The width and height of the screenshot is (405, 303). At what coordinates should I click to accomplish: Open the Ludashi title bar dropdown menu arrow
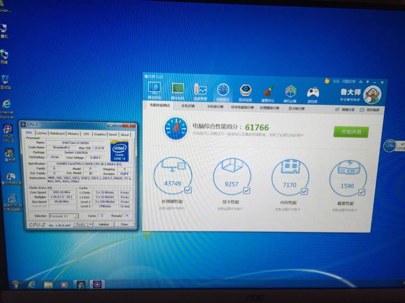[368, 82]
